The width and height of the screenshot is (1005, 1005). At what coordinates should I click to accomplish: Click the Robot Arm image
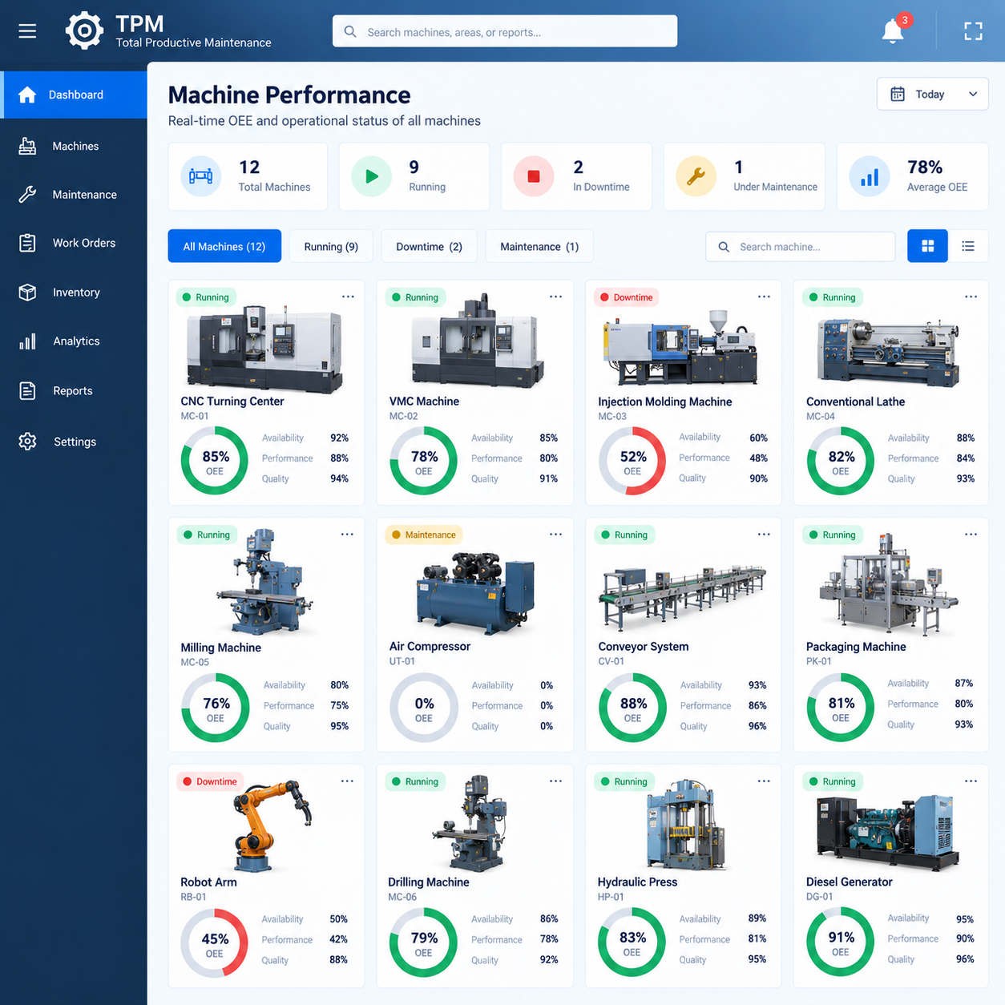point(271,825)
